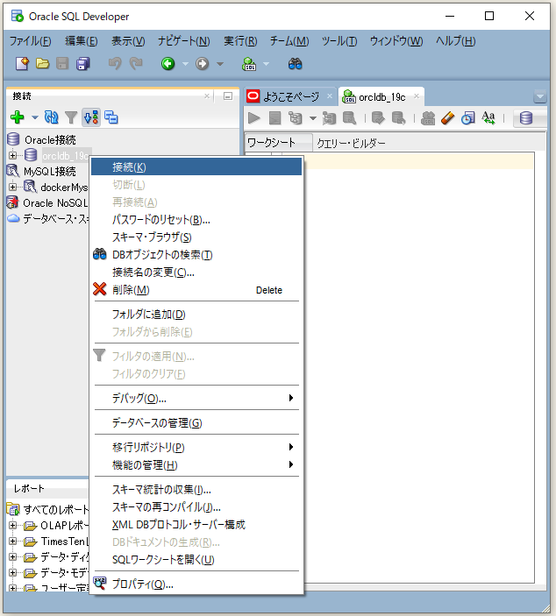Open dropdown arrow beside New Connection plus
556x616 pixels.
[35, 117]
